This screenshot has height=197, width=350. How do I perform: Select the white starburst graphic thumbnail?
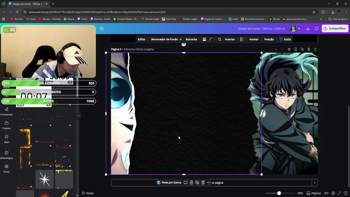pyautogui.click(x=45, y=179)
